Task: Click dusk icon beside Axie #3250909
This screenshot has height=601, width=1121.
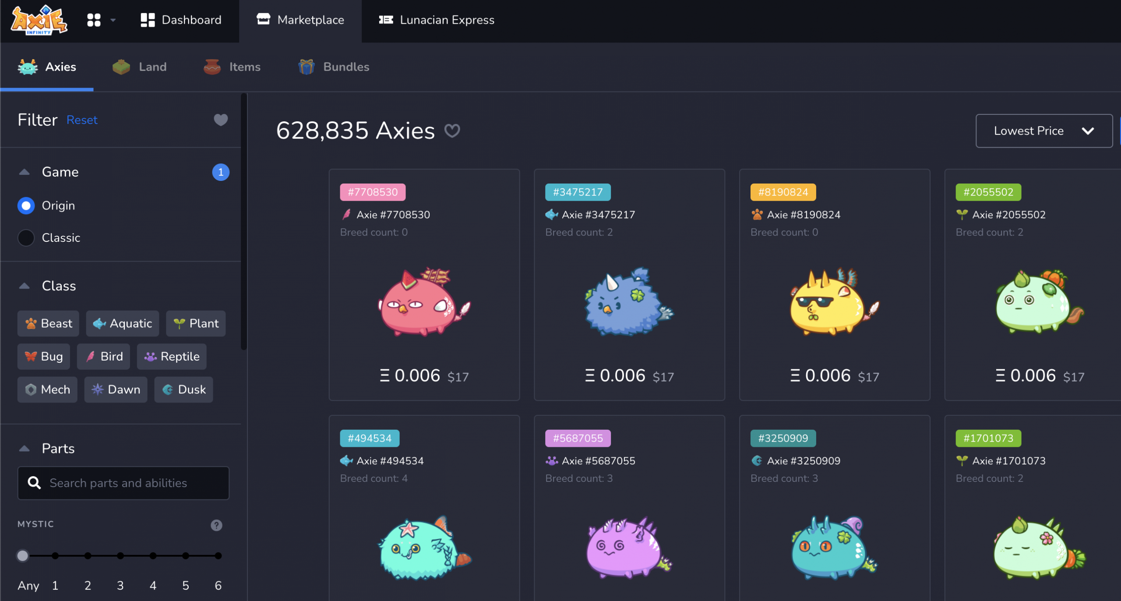Action: 757,461
